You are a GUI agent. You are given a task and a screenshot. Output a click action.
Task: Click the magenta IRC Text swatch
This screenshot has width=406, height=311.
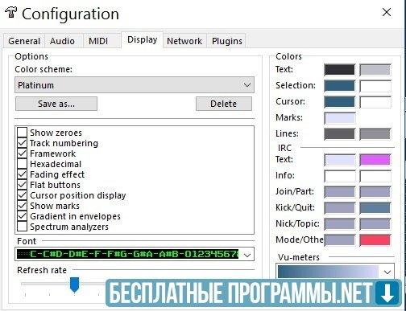tap(375, 160)
